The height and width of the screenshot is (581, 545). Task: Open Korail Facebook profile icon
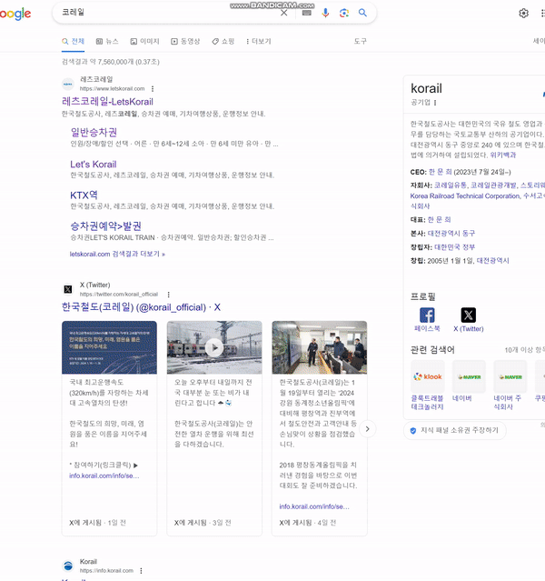point(427,316)
